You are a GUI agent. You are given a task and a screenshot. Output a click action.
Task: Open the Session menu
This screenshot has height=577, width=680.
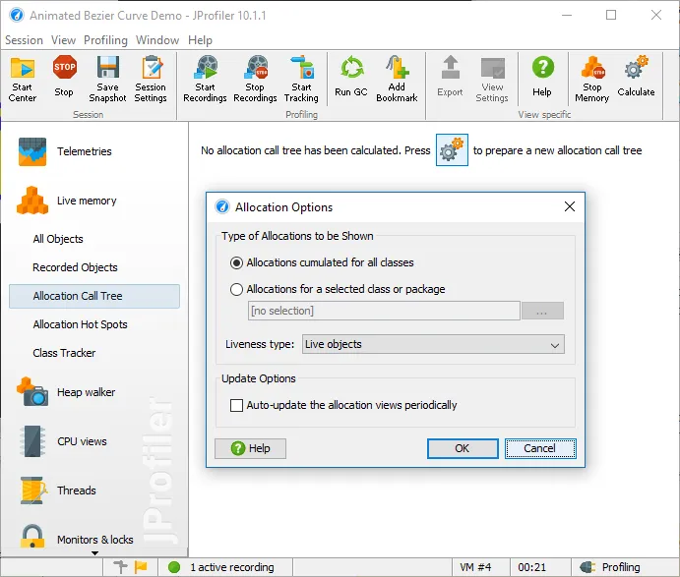(x=24, y=40)
